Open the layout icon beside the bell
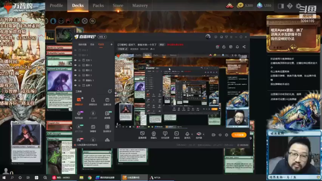The image size is (322, 181). pos(231,47)
